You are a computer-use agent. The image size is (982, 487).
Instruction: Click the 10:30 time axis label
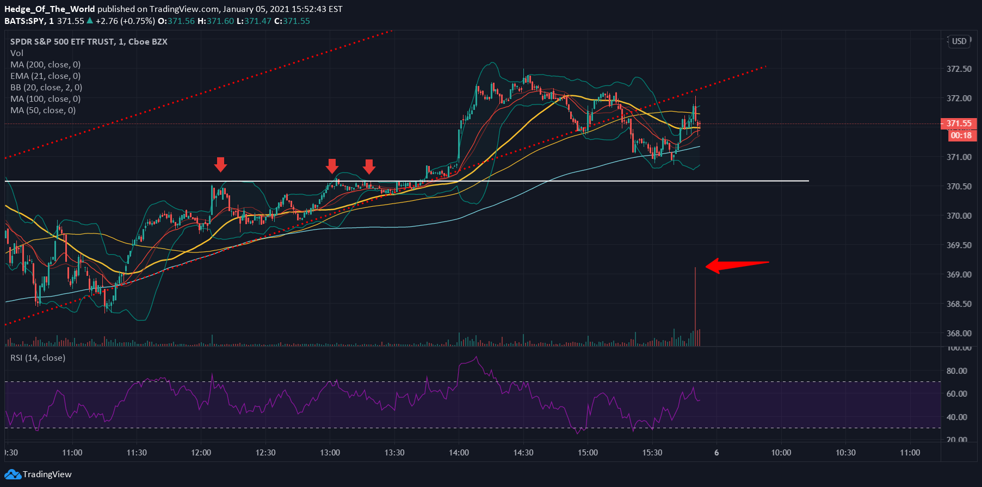click(845, 453)
